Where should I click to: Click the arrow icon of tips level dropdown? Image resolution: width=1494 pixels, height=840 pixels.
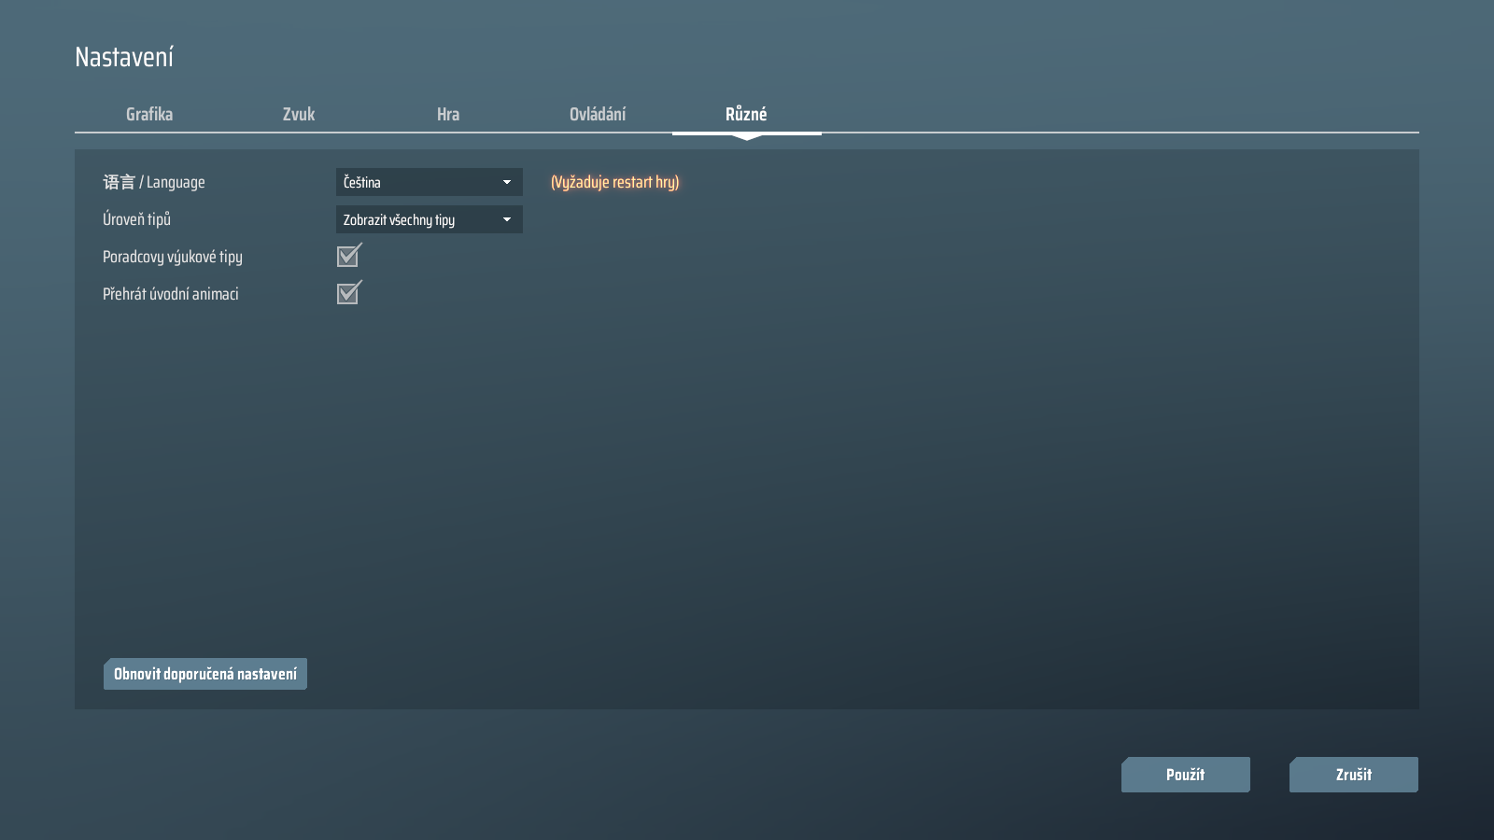click(x=507, y=219)
